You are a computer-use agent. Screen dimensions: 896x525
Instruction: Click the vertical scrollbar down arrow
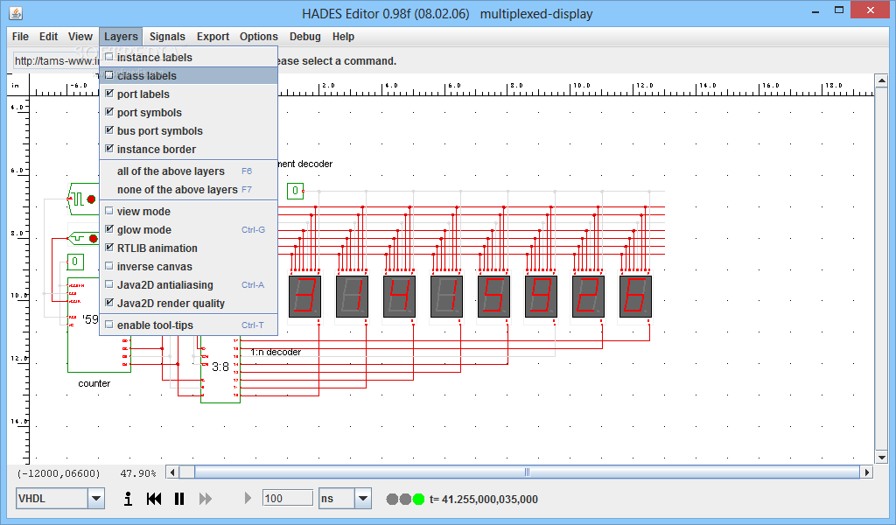(x=881, y=457)
